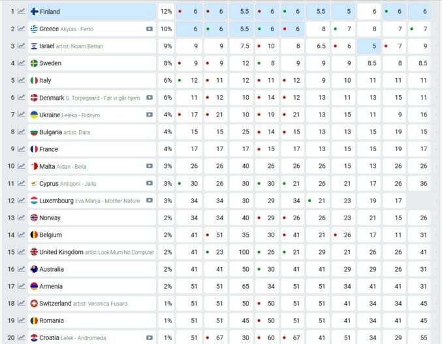442x344 pixels.
Task: Open the odds history chart for Finland
Action: (x=21, y=12)
